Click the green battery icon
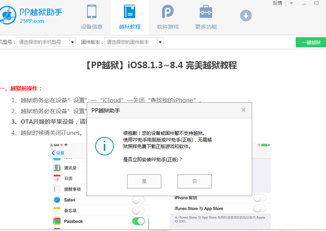Image resolution: width=326 pixels, height=231 pixels. point(265,145)
